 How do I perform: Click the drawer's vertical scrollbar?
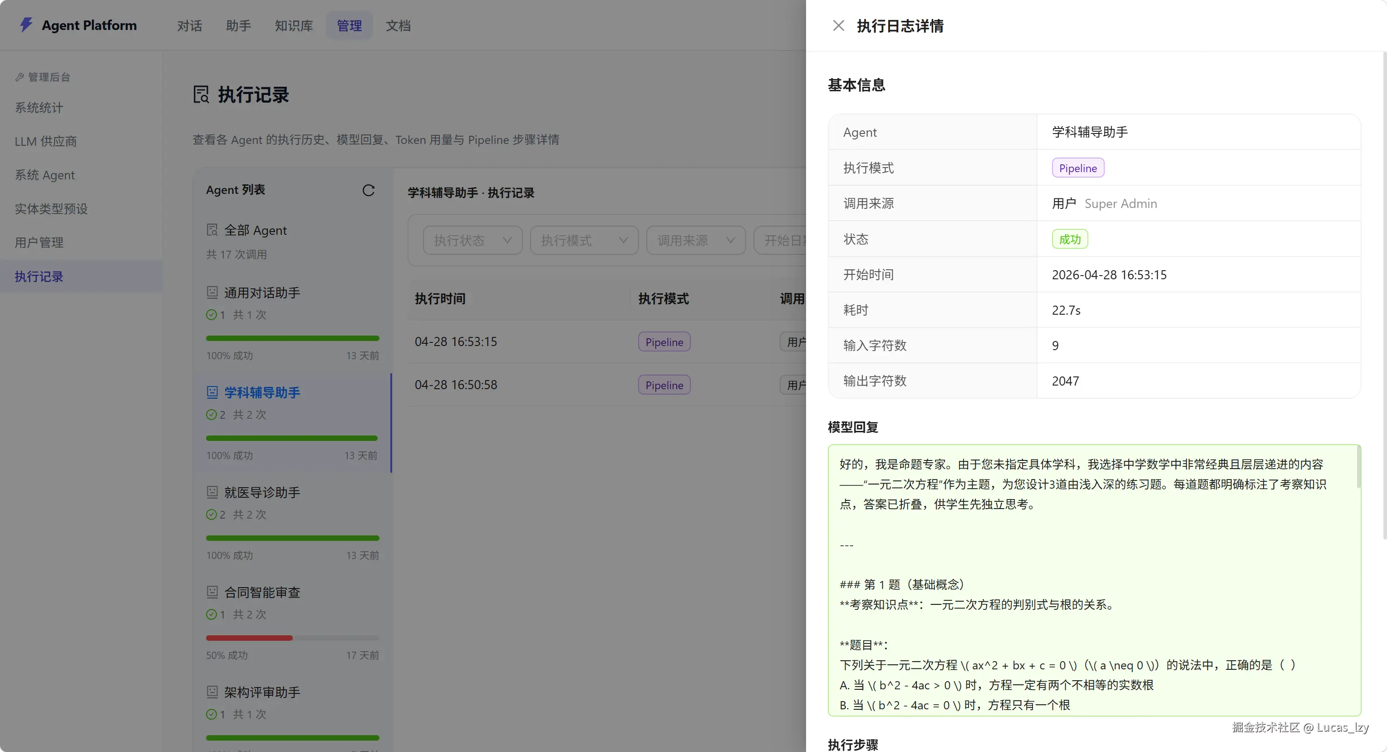(1384, 295)
